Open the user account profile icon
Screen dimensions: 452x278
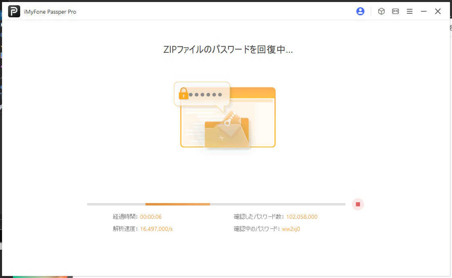(x=360, y=12)
